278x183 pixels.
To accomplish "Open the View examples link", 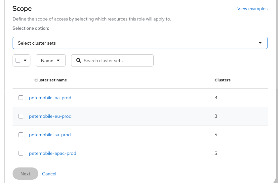I will click(x=252, y=9).
